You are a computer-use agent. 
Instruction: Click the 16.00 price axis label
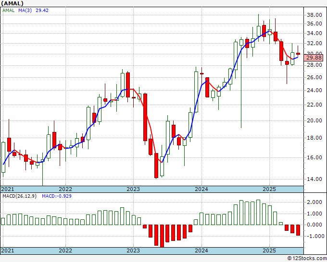[x=314, y=157]
